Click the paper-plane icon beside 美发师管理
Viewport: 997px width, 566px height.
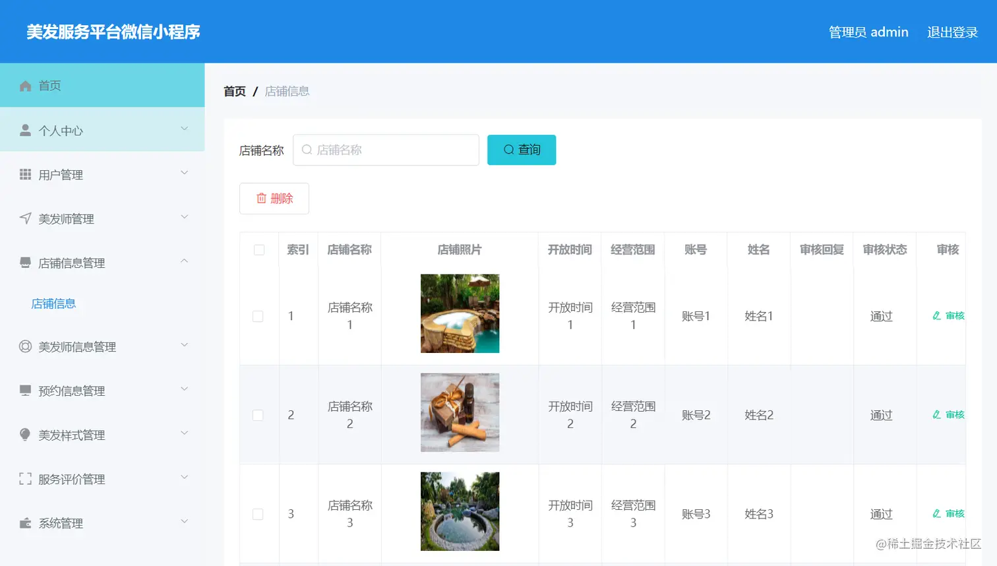click(x=25, y=218)
